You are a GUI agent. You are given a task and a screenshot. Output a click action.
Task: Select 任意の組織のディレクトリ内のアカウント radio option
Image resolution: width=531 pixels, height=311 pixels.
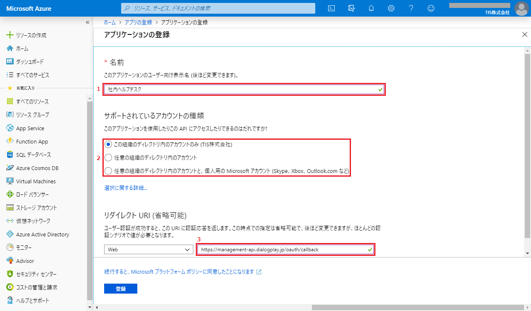pos(108,158)
